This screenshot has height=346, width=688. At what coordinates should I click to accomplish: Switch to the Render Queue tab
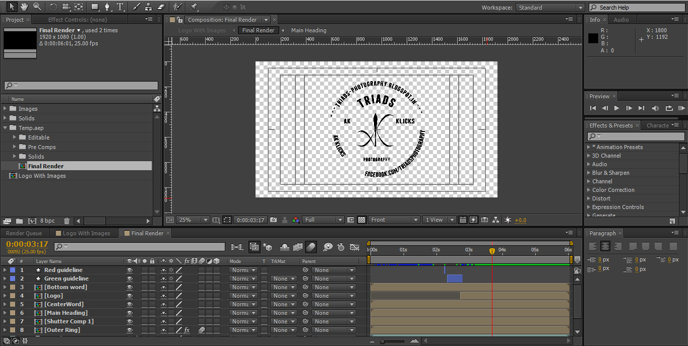tap(24, 233)
